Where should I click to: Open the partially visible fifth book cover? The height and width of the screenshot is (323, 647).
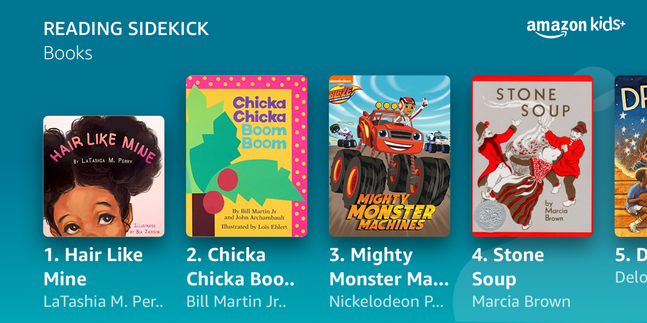tap(631, 156)
